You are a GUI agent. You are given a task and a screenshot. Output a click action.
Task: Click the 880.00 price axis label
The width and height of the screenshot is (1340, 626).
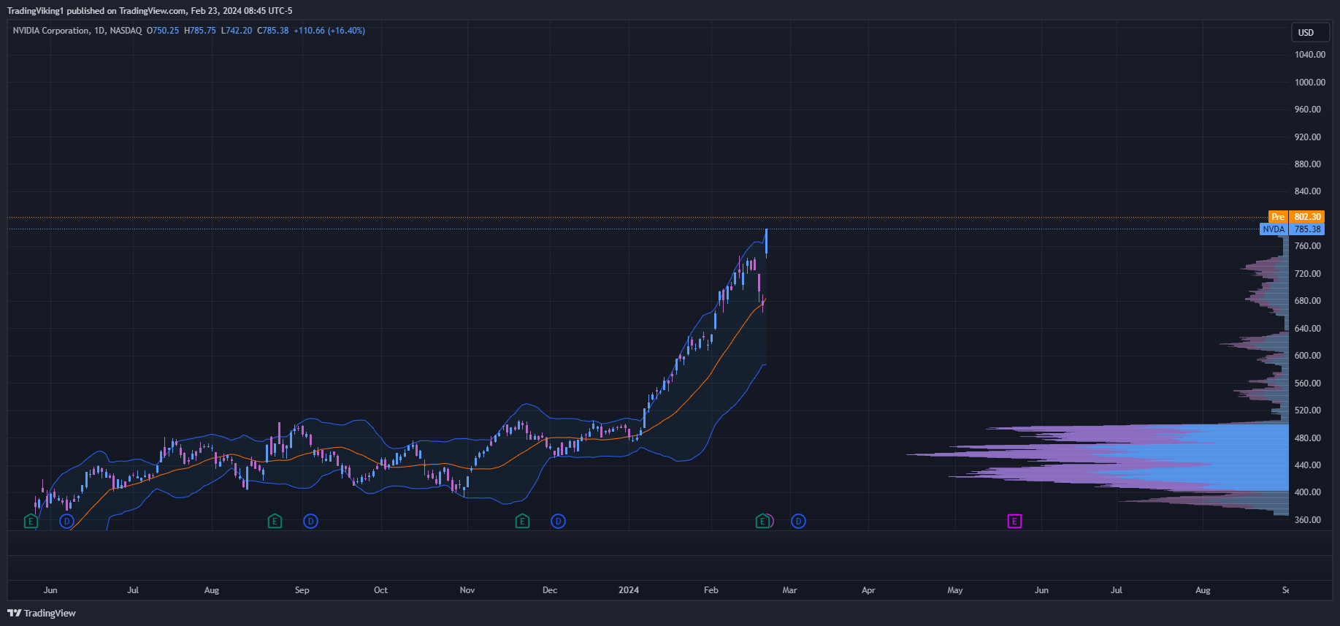click(x=1308, y=164)
